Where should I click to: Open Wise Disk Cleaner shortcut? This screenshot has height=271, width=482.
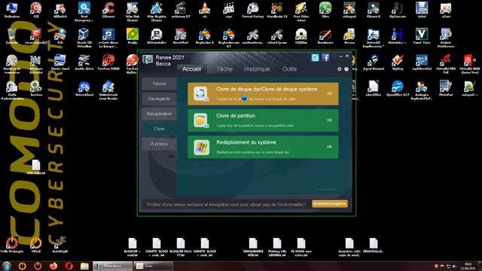[x=133, y=12]
